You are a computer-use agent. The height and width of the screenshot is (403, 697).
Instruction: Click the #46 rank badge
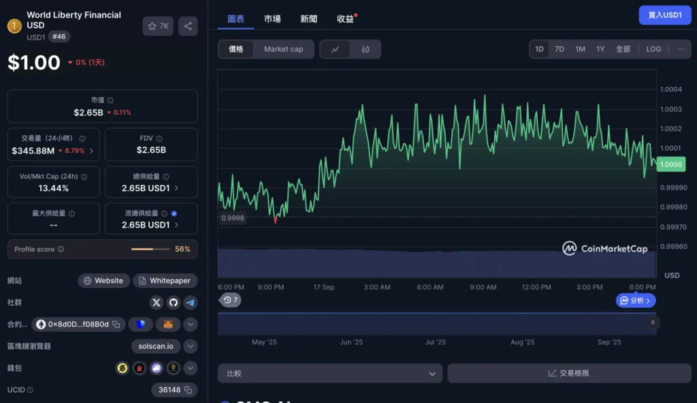59,37
